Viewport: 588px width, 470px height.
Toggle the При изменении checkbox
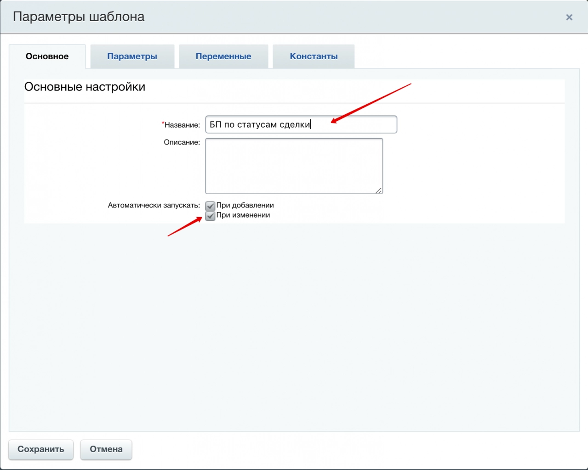[210, 216]
